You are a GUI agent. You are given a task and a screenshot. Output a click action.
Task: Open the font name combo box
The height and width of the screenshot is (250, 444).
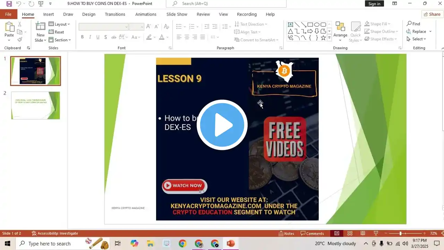pyautogui.click(x=103, y=27)
